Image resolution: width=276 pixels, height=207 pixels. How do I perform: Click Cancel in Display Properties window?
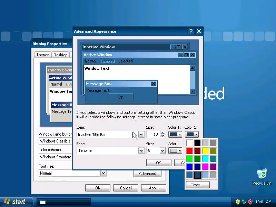(126, 188)
